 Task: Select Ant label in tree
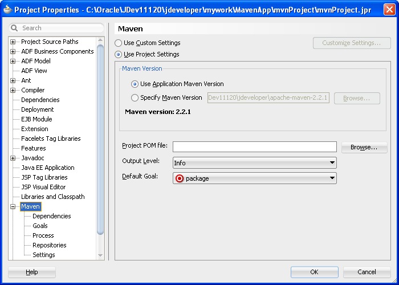click(26, 80)
